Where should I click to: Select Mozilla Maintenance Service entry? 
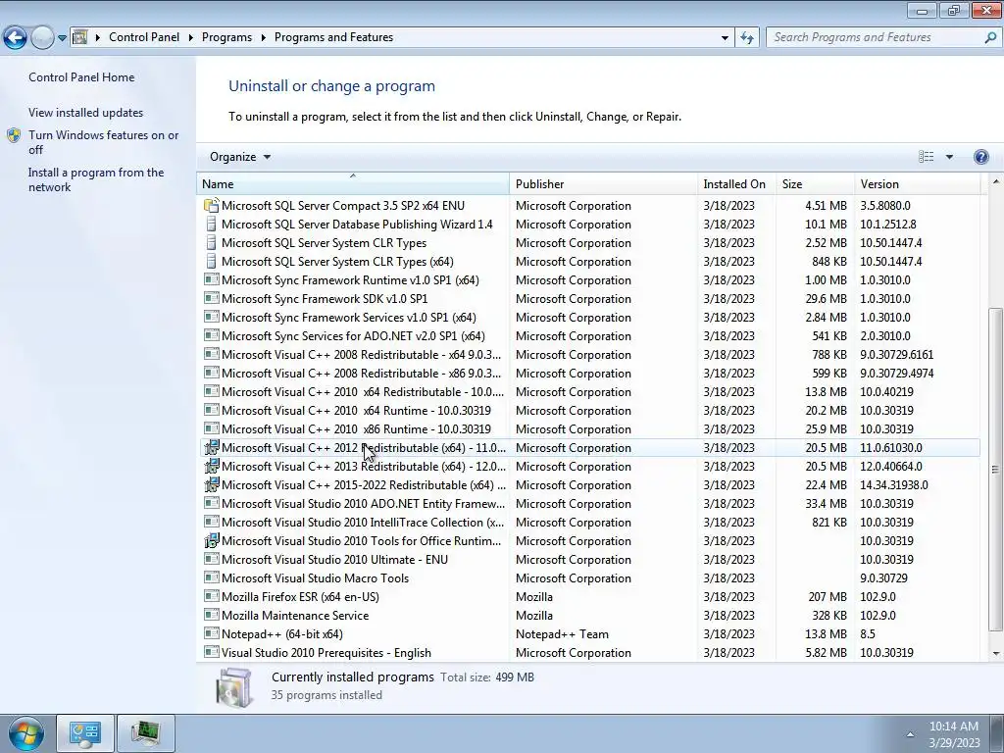coord(588,615)
